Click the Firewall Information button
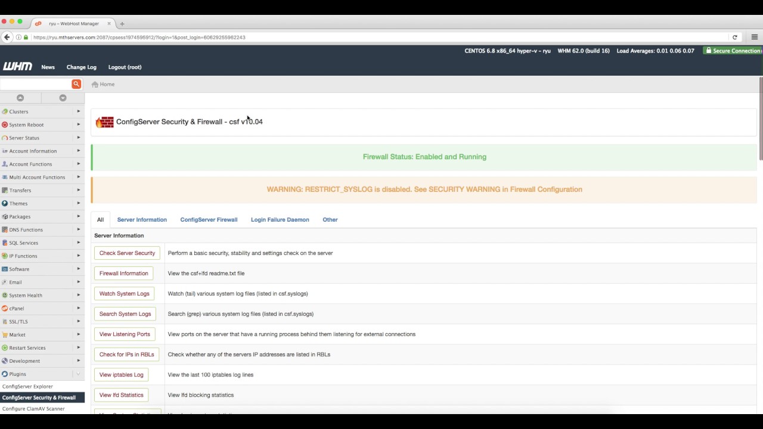Viewport: 763px width, 429px height. click(x=123, y=273)
